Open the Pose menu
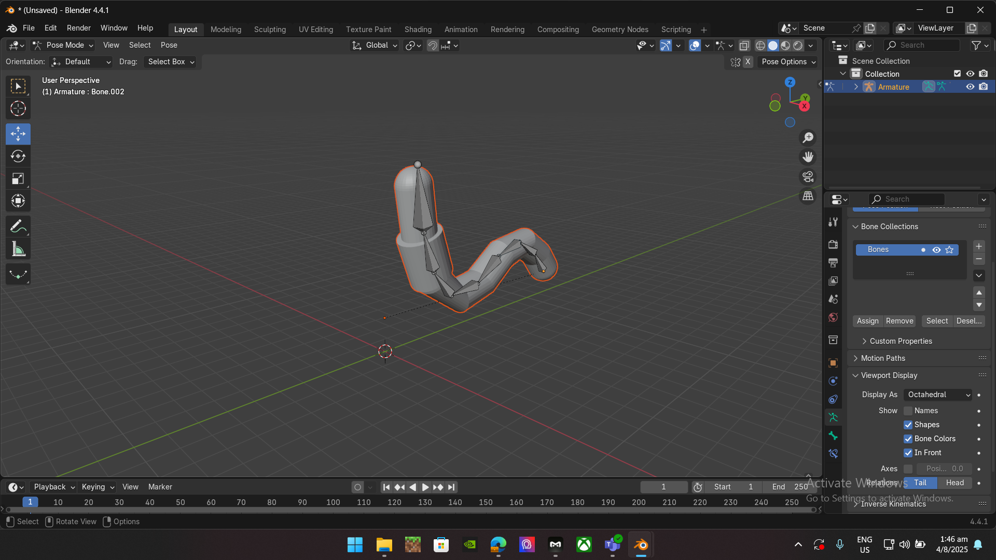The width and height of the screenshot is (996, 560). 169,46
